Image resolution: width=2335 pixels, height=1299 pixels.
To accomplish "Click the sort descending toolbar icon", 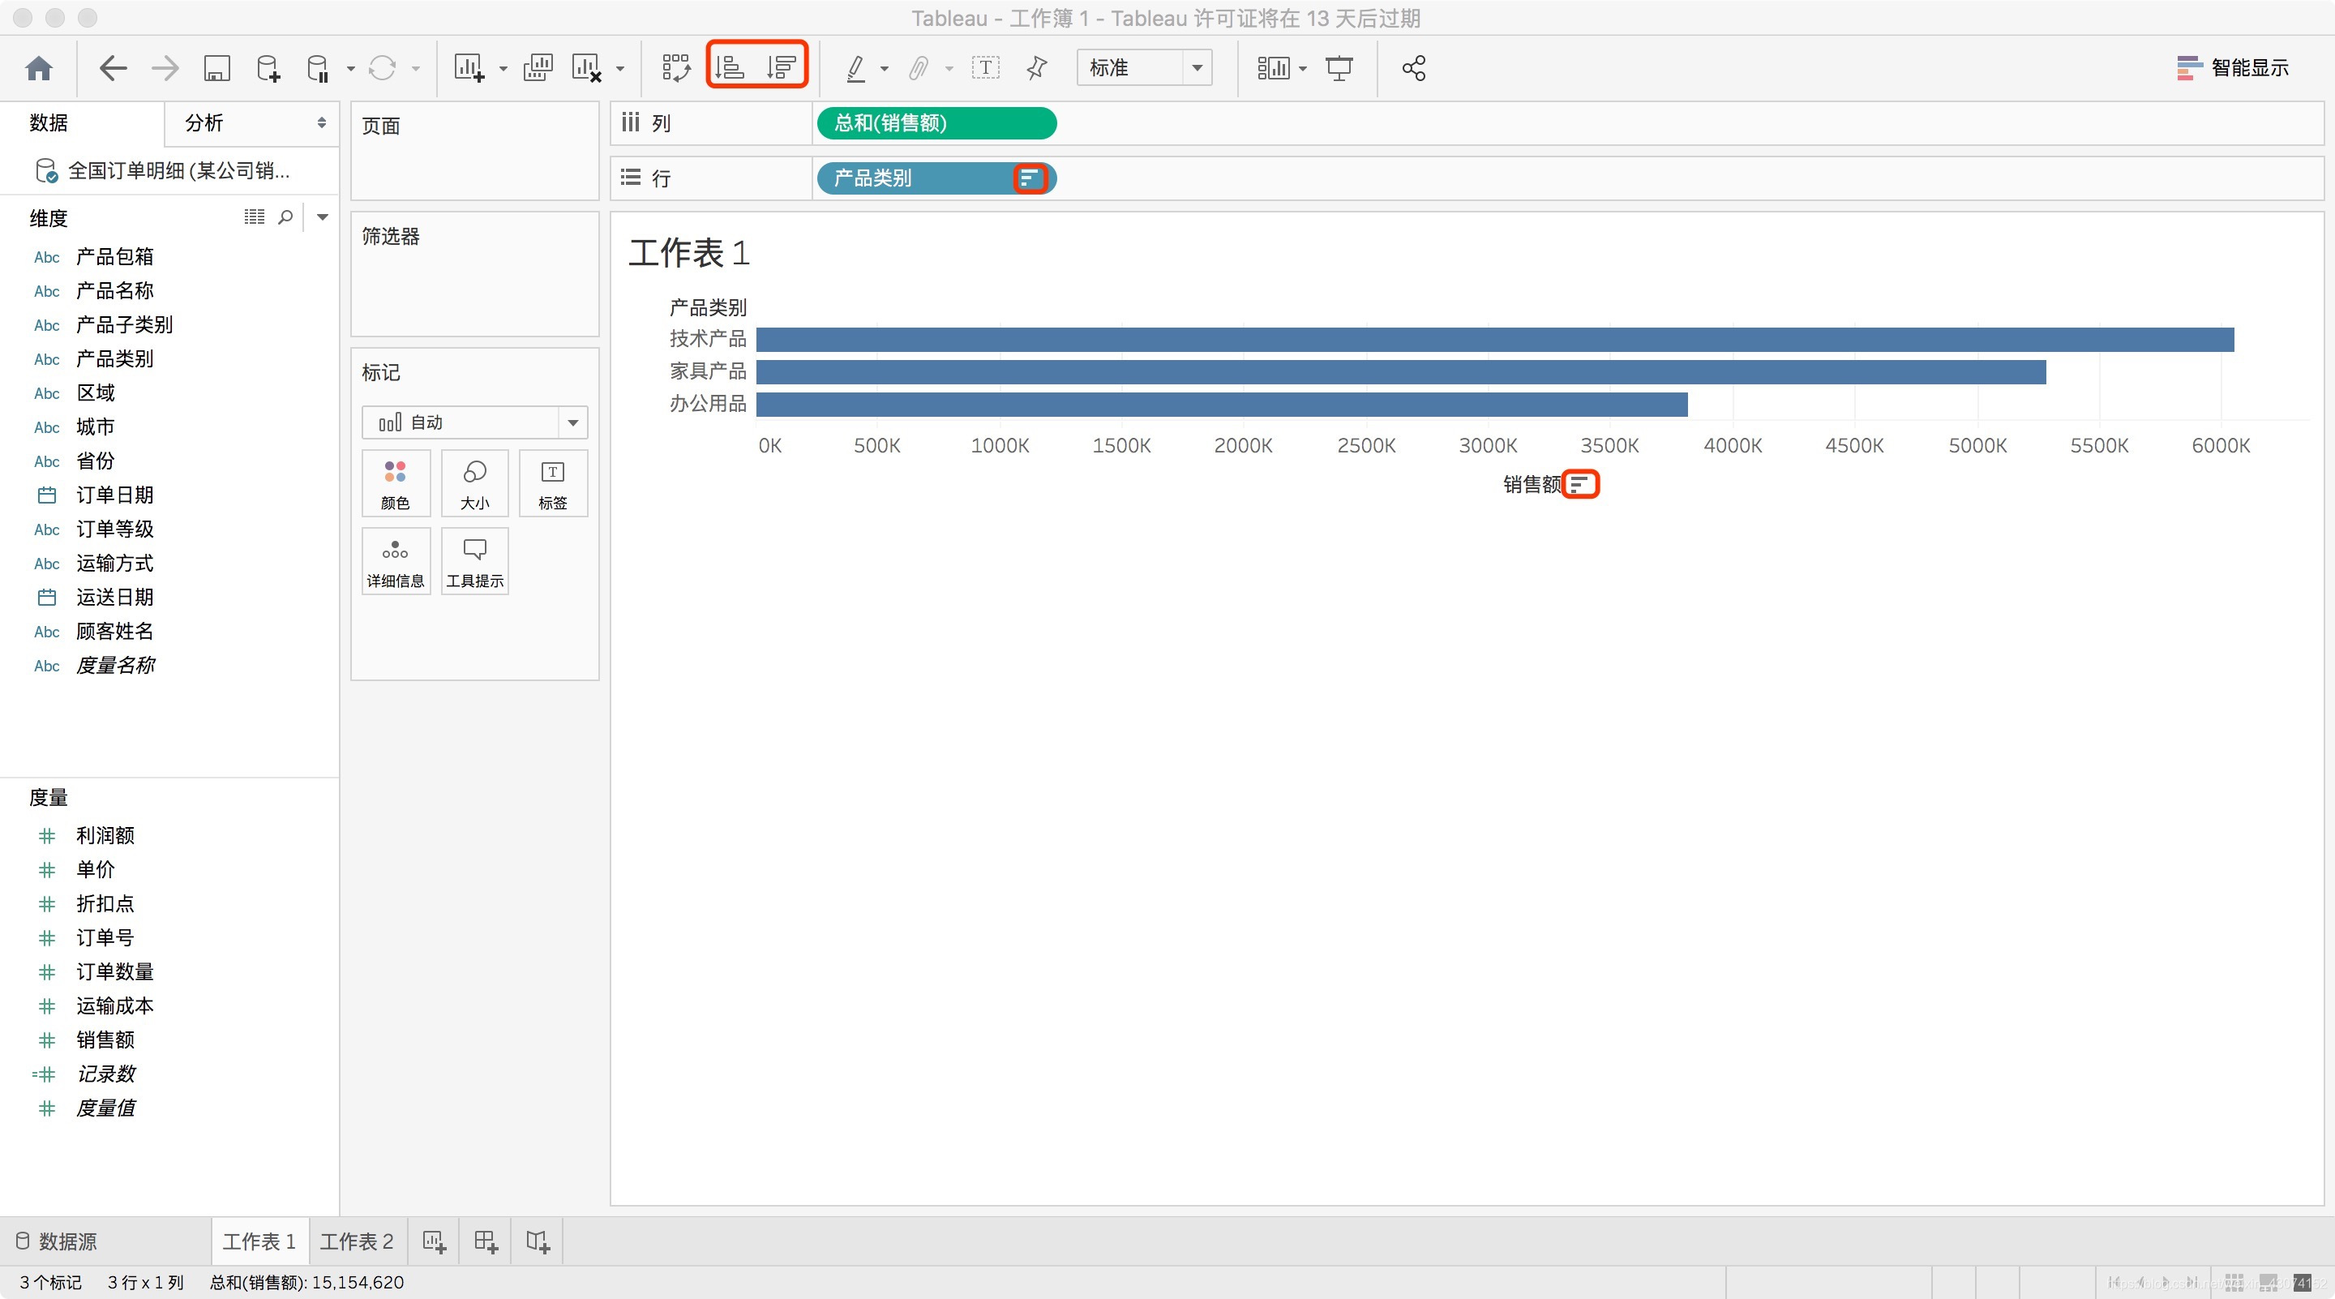I will (782, 67).
